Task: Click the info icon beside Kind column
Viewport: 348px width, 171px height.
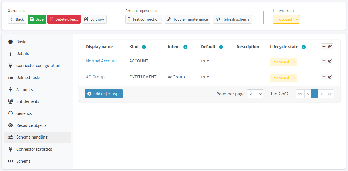Action: coord(144,47)
